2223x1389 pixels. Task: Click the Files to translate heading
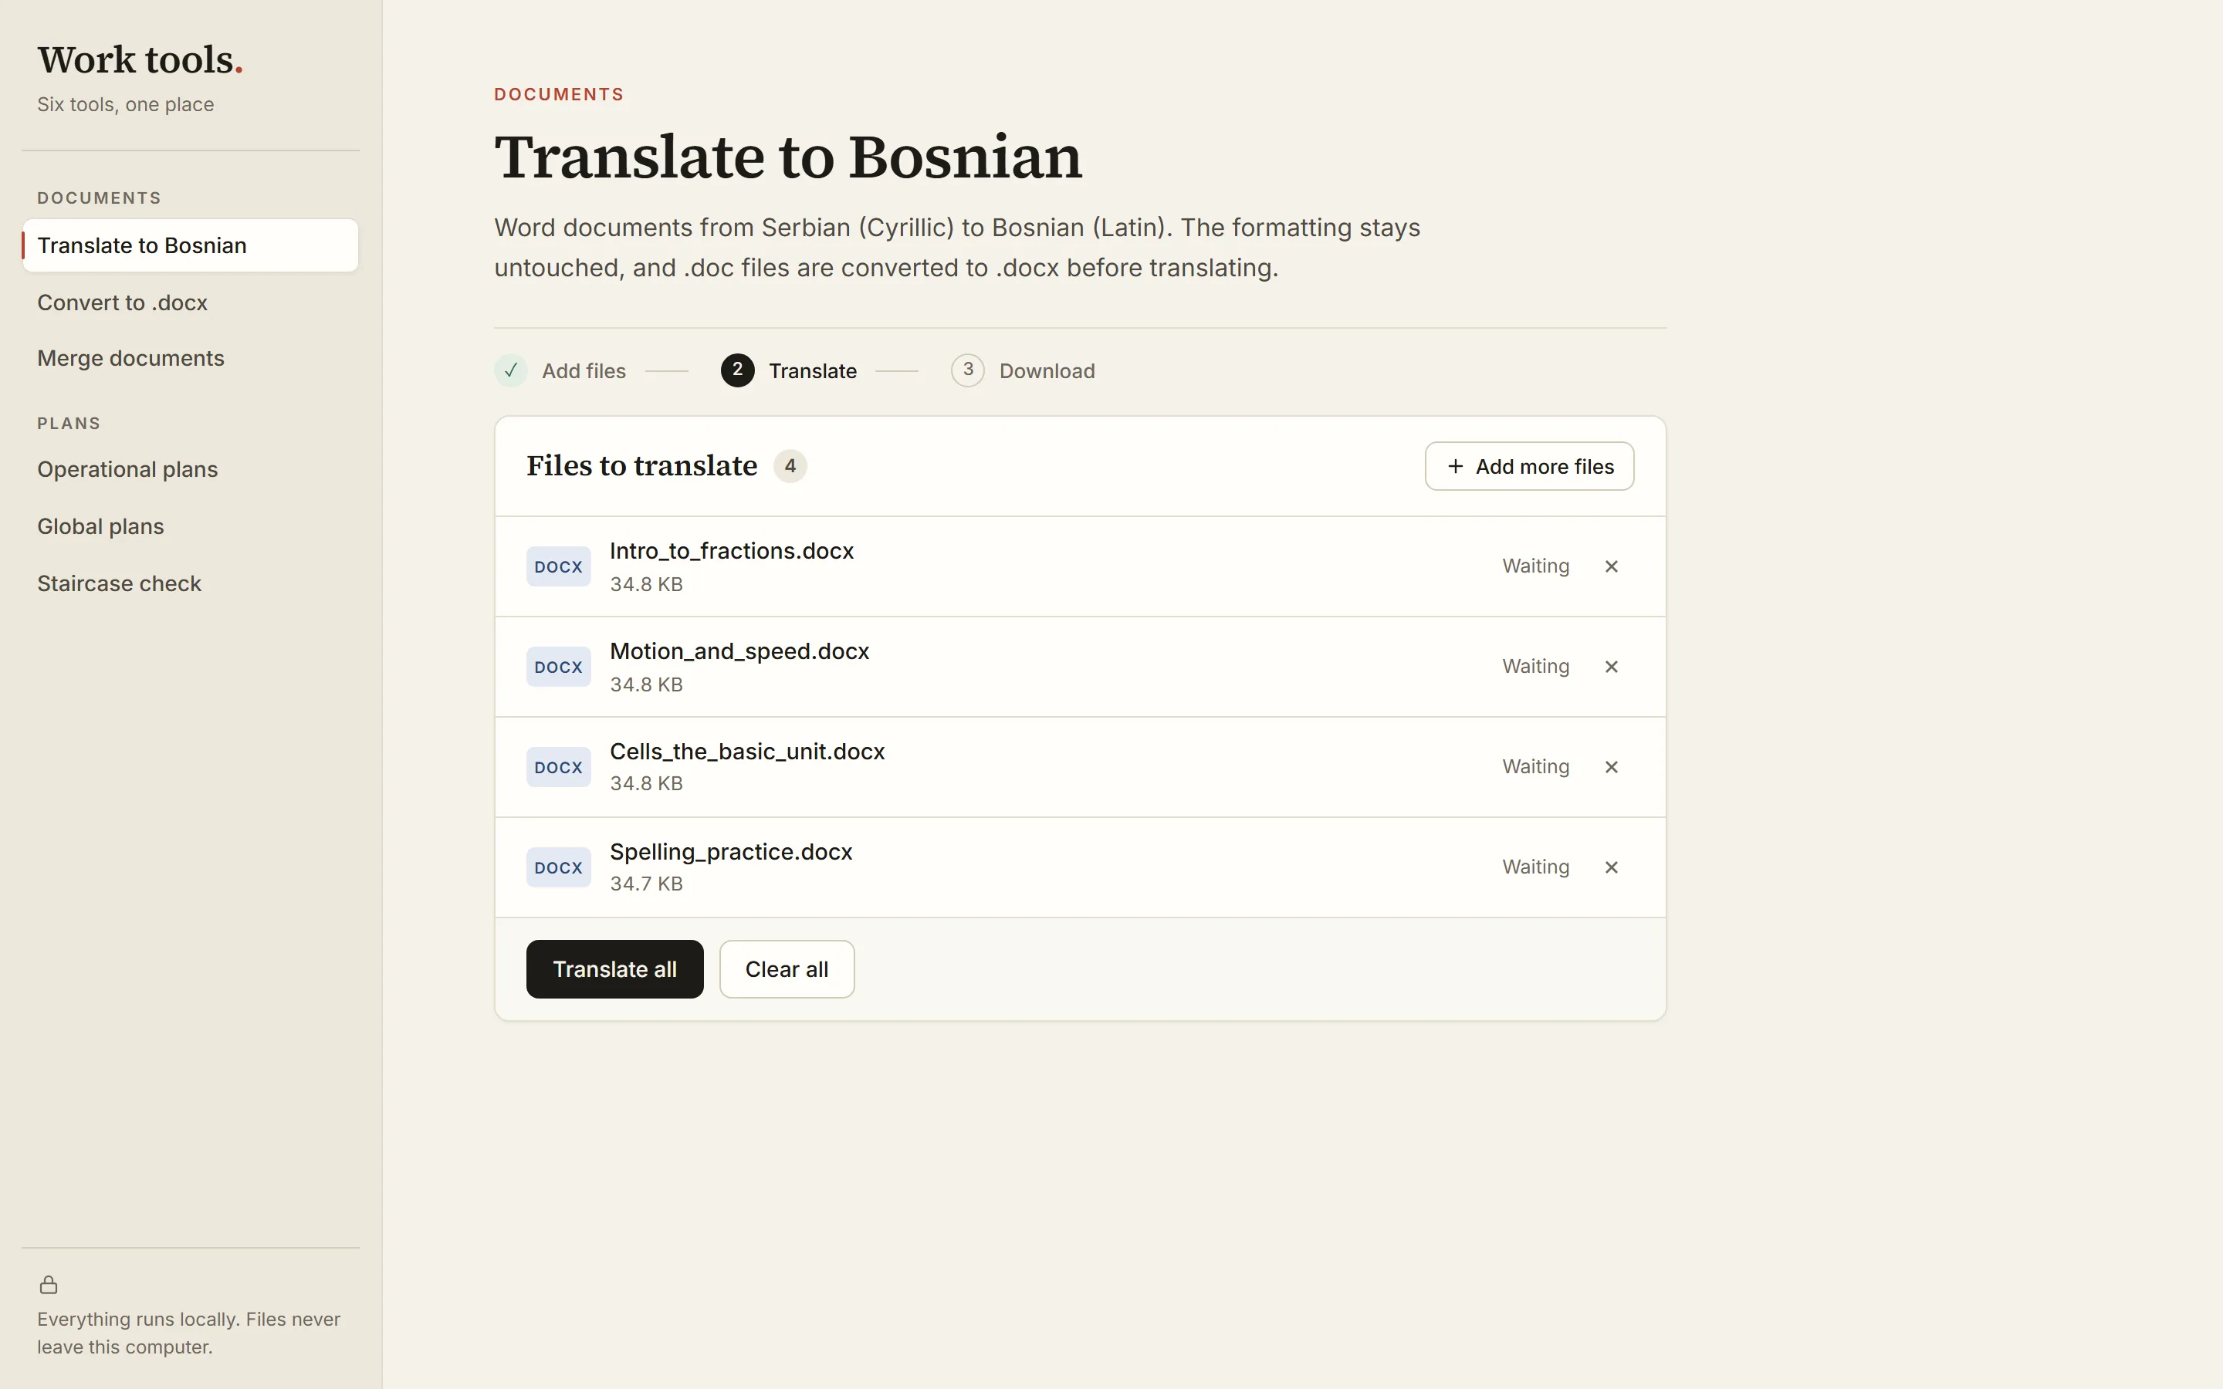coord(642,466)
